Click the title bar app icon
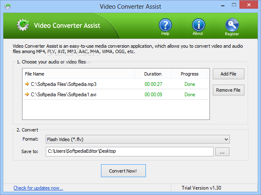Image resolution: width=261 pixels, height=195 pixels. point(7,6)
